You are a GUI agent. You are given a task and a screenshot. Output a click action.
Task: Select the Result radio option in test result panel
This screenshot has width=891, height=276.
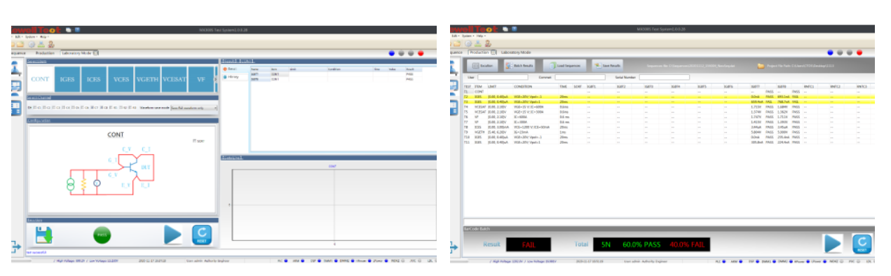tap(225, 69)
